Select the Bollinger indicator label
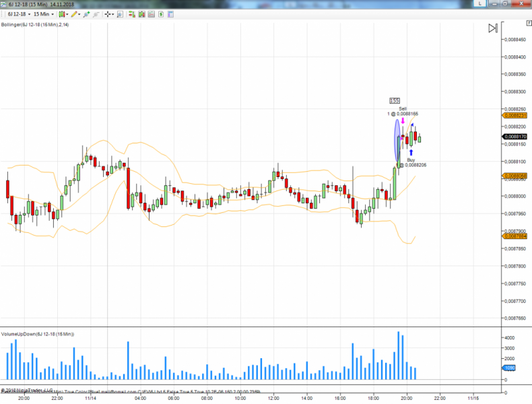 (x=35, y=25)
